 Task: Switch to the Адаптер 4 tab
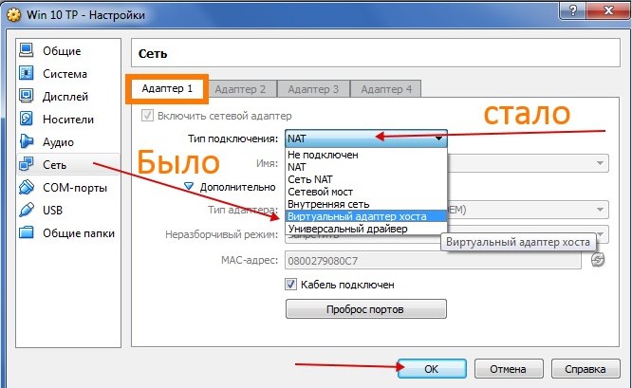(385, 89)
